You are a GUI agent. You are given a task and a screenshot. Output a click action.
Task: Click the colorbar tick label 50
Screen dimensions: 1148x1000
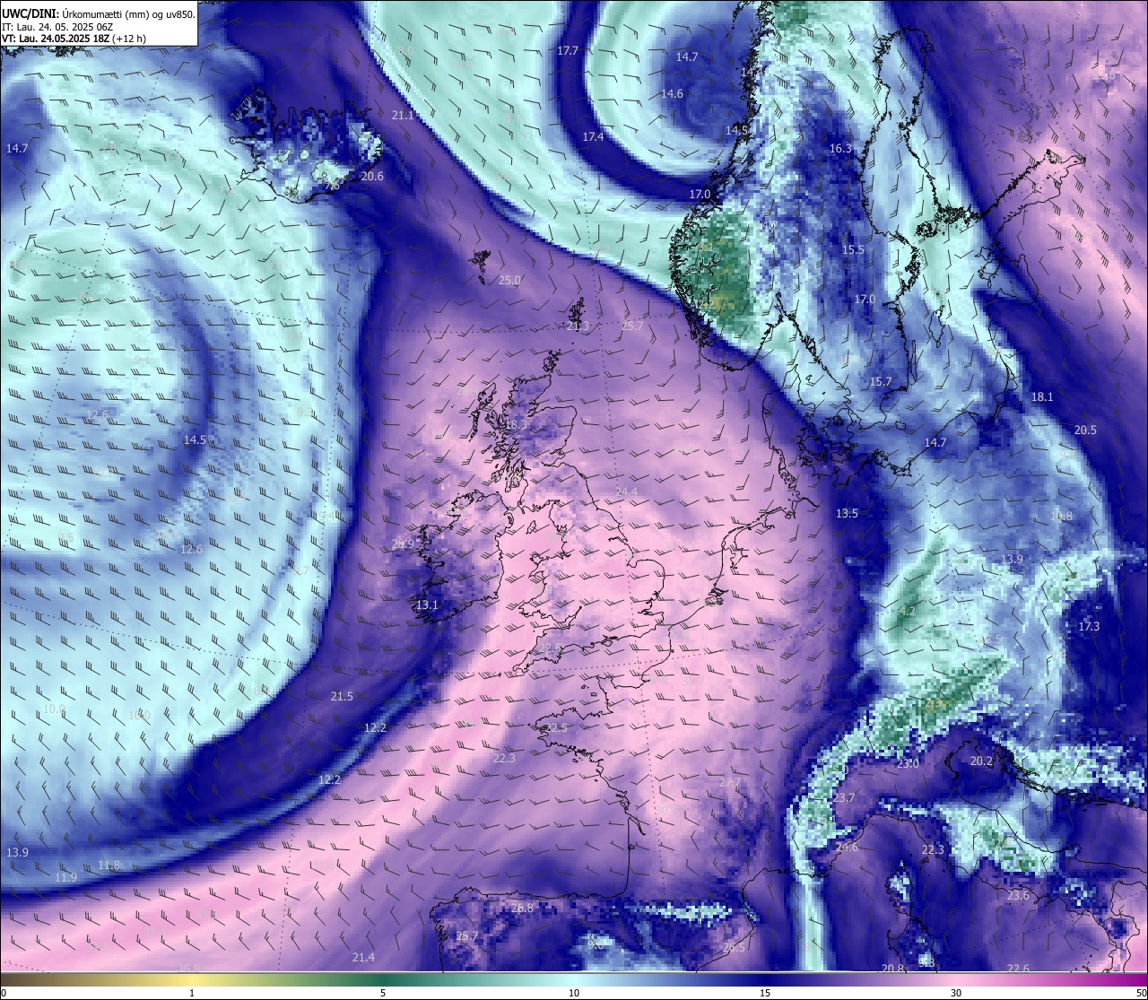pyautogui.click(x=1141, y=993)
